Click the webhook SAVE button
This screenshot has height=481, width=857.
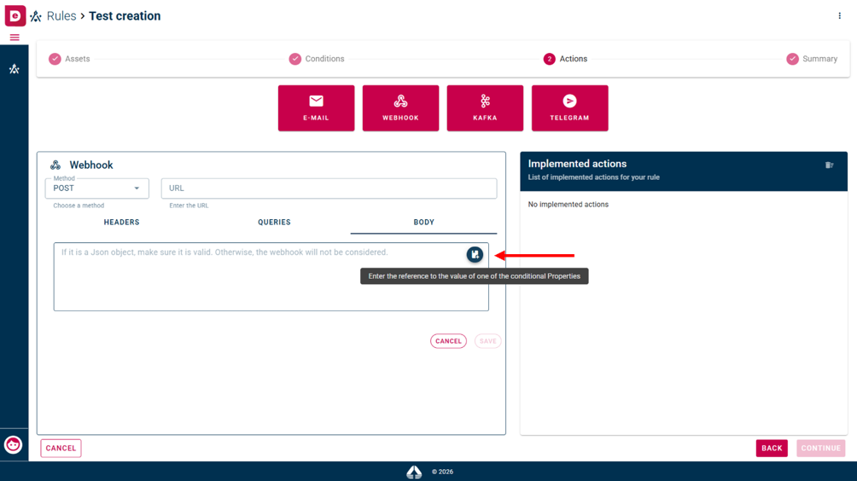click(487, 341)
